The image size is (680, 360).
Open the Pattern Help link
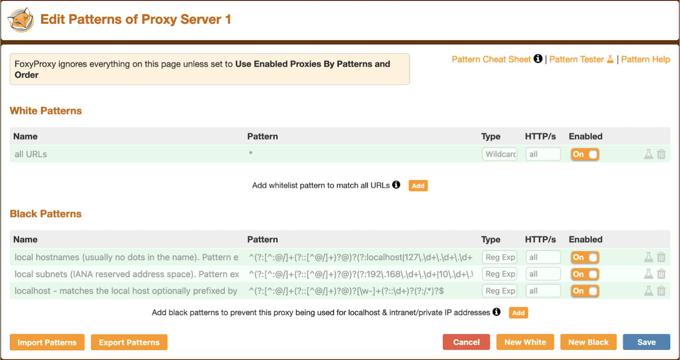[646, 59]
